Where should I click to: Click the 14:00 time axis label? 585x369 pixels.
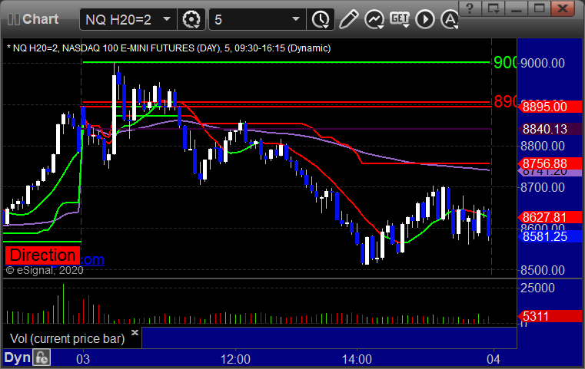(x=357, y=359)
